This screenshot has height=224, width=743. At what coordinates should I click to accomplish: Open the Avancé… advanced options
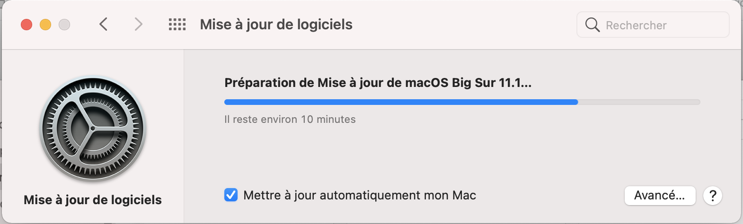tap(660, 195)
